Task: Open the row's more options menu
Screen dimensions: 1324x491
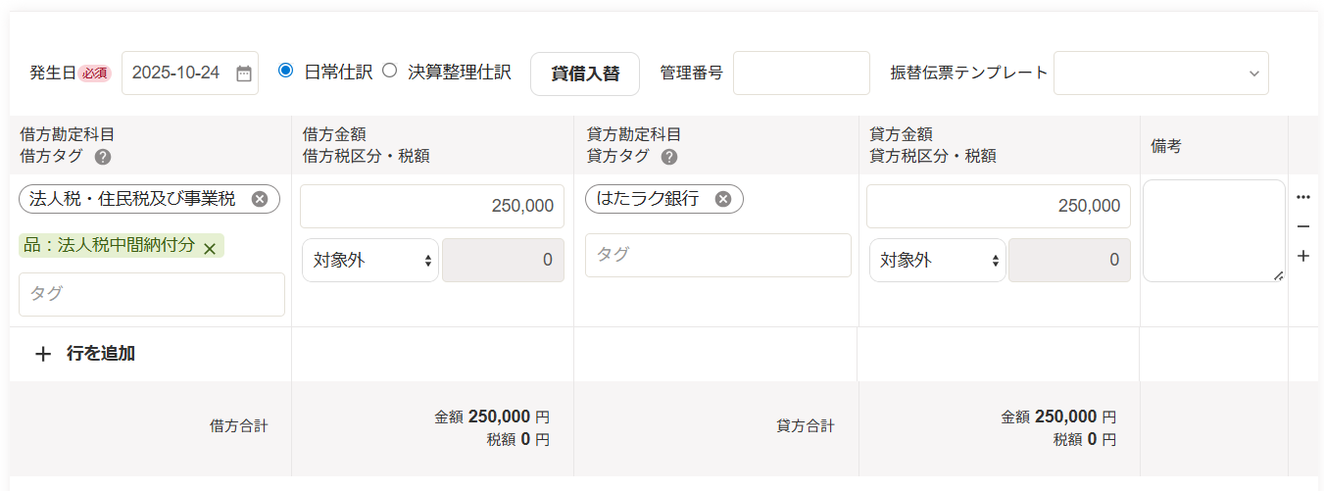Action: coord(1302,197)
